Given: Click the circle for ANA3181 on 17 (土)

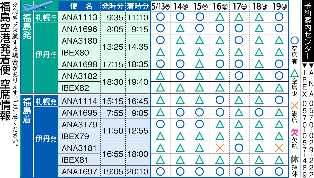Looking at the screenshot, I should point(239,148).
